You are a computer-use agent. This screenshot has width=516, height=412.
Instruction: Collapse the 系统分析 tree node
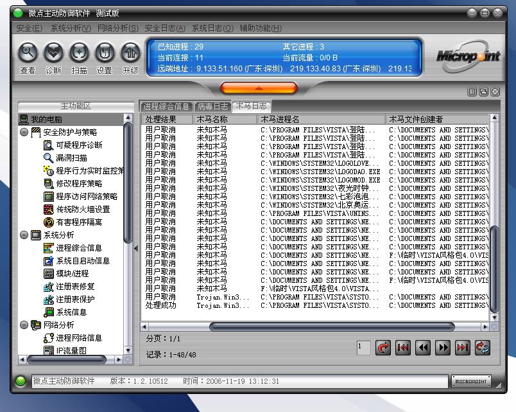24,235
